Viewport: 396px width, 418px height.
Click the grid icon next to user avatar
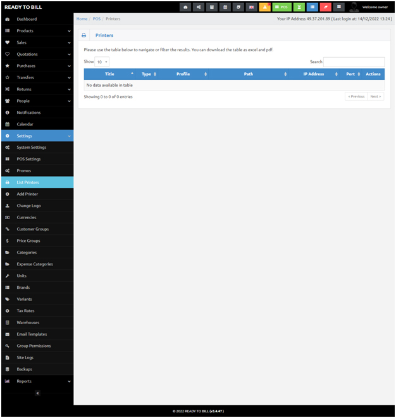point(338,7)
